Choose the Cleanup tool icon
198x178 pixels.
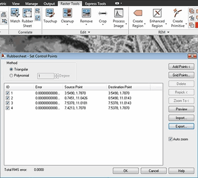[x=67, y=13]
